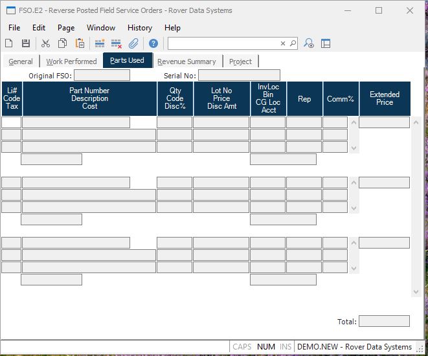Image resolution: width=428 pixels, height=356 pixels.
Task: Click the Copy icon
Action: coord(63,43)
